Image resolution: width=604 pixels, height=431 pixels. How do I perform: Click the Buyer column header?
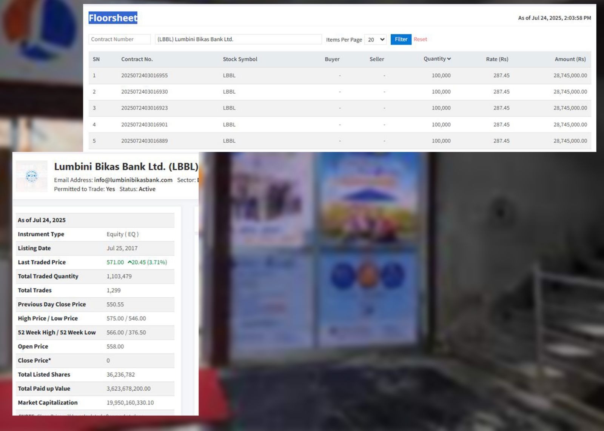coord(332,59)
